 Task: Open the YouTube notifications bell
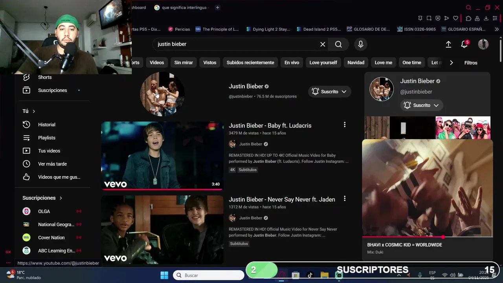tap(464, 44)
